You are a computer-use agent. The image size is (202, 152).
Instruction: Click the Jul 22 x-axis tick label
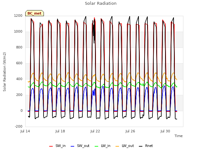point(95,131)
